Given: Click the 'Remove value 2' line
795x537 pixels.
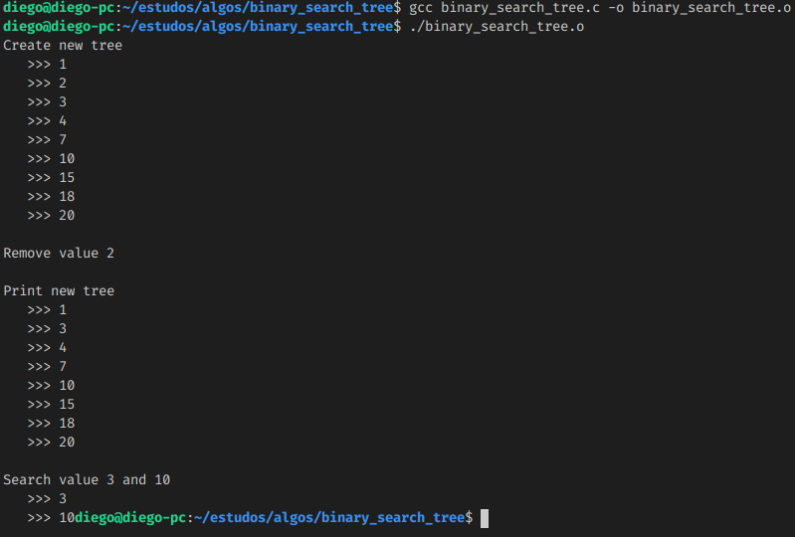Looking at the screenshot, I should pyautogui.click(x=59, y=253).
